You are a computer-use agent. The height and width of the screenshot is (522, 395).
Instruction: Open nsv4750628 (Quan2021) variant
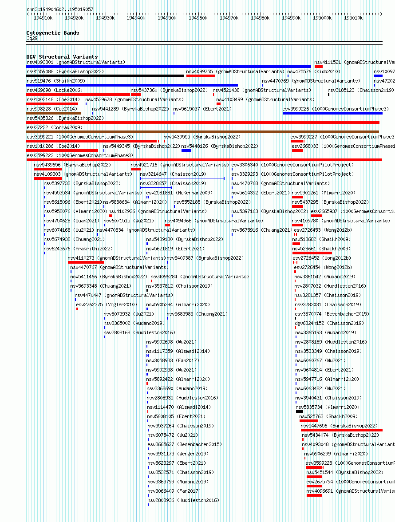click(x=71, y=221)
